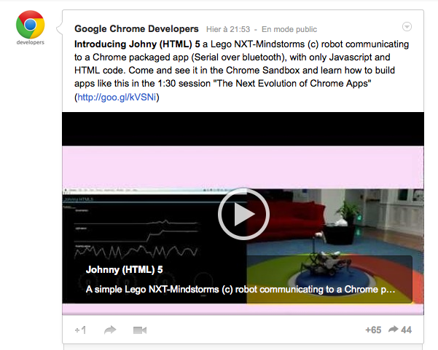438x350 pixels.
Task: Click the bold Introducing Johny (HTML) 5 text
Action: (x=137, y=44)
